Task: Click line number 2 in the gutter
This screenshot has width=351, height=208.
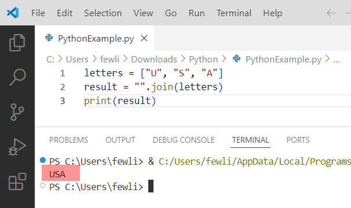Action: tap(63, 87)
